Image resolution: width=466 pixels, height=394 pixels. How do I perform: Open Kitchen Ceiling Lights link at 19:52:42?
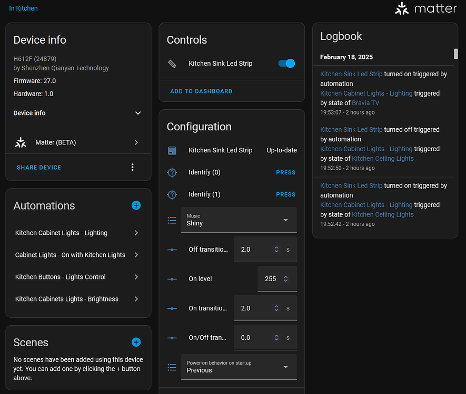click(383, 215)
